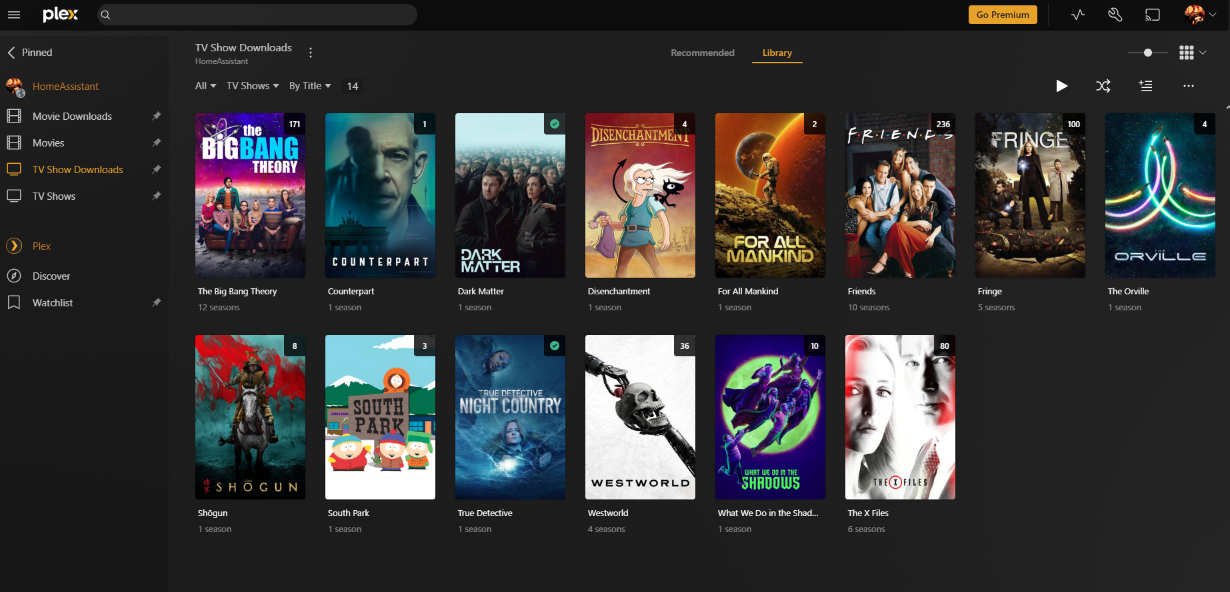Expand the All filter dropdown
The image size is (1230, 592).
click(205, 86)
